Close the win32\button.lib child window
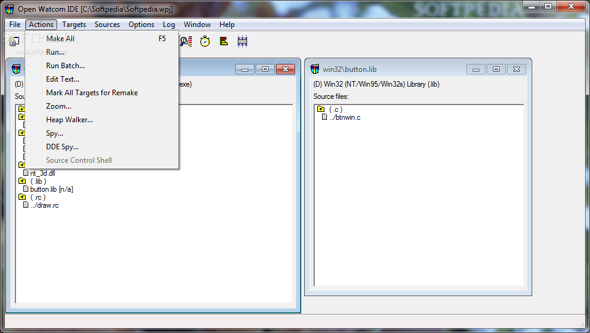The image size is (590, 333). (517, 69)
